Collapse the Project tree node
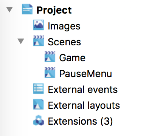The width and height of the screenshot is (152, 136). (9, 9)
